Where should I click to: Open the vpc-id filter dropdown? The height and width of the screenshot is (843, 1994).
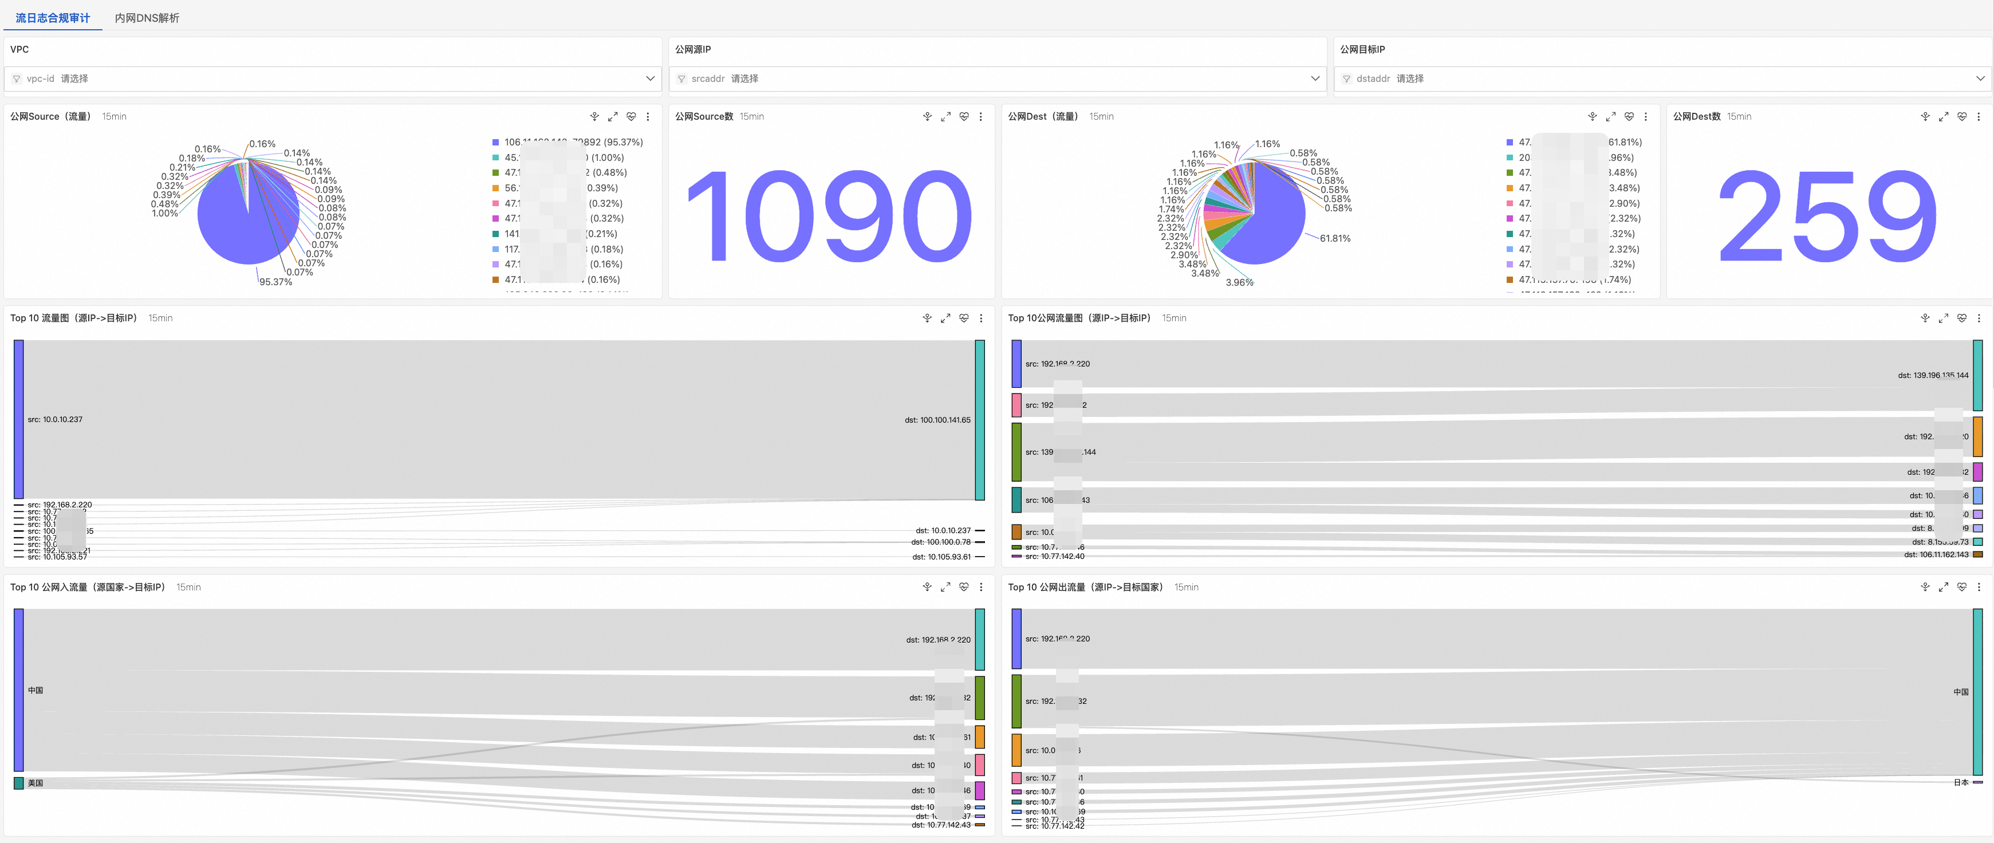click(333, 78)
